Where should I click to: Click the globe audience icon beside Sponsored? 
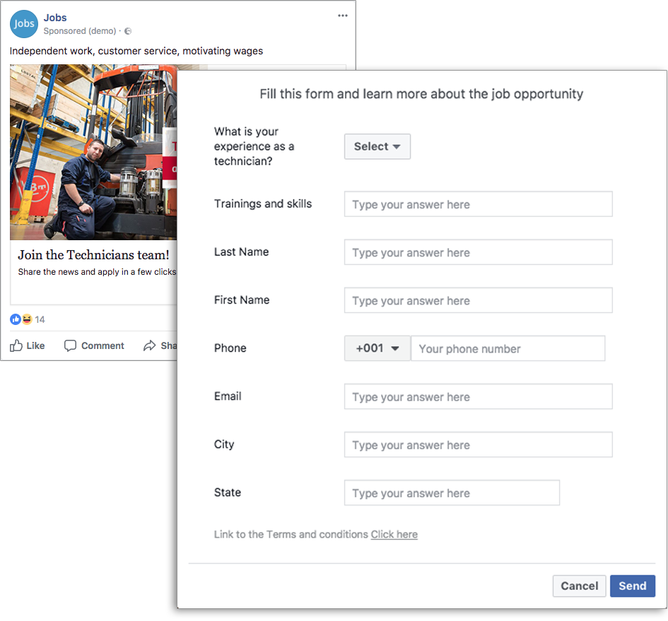coord(128,31)
